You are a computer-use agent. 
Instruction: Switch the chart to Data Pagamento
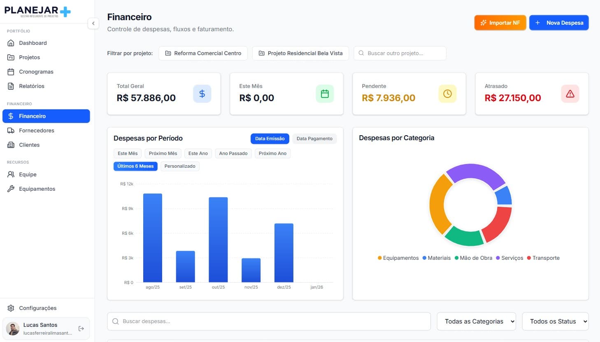point(314,139)
